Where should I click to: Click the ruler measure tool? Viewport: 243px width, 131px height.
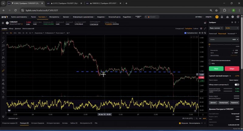(x=3, y=70)
